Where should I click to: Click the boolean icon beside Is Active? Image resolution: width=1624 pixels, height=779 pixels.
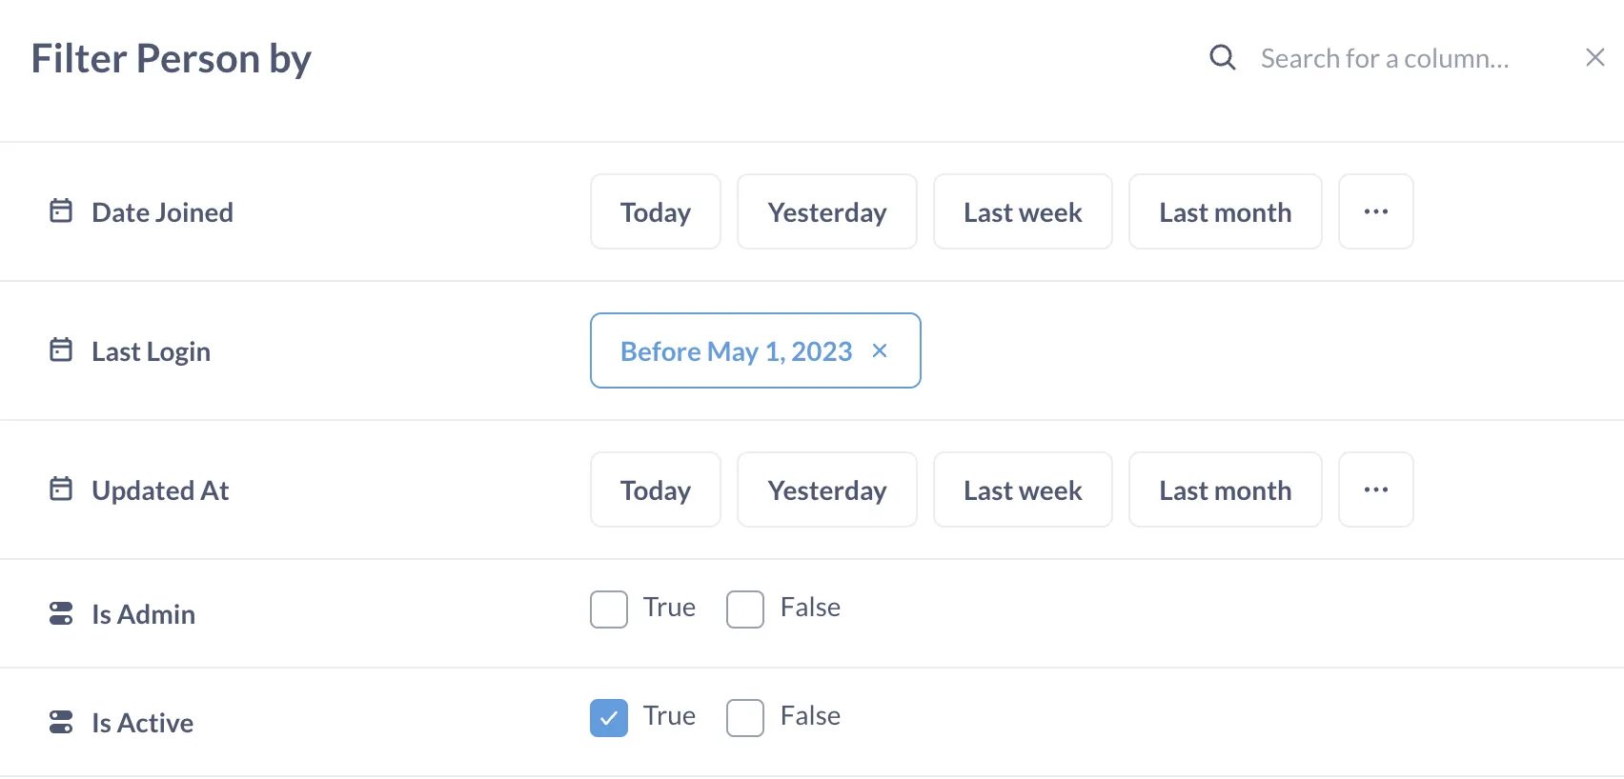click(x=60, y=722)
